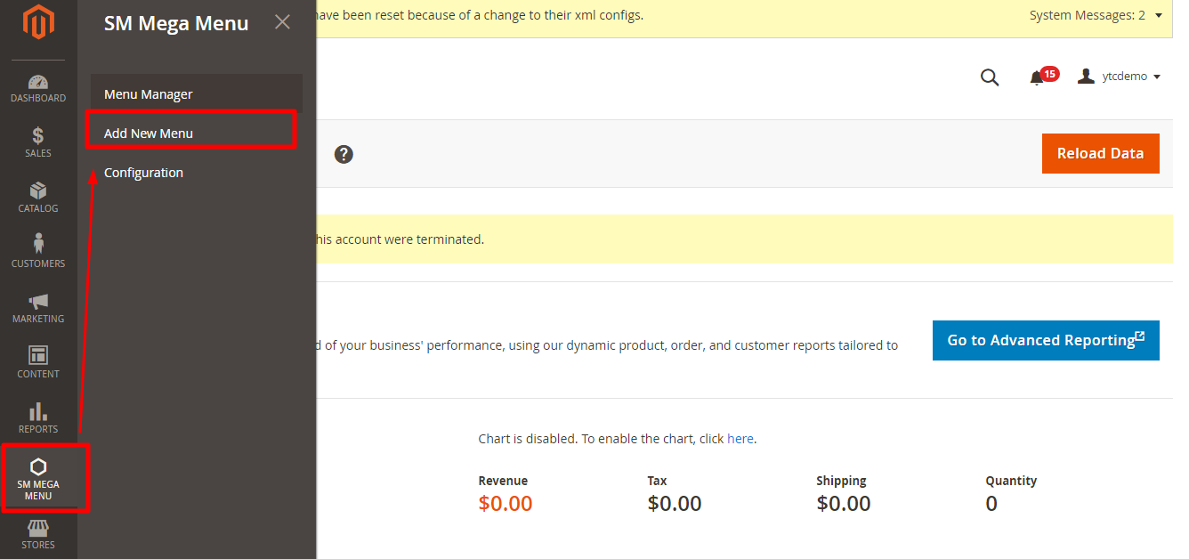The image size is (1189, 559).
Task: Click the search magnifier icon
Action: [990, 77]
